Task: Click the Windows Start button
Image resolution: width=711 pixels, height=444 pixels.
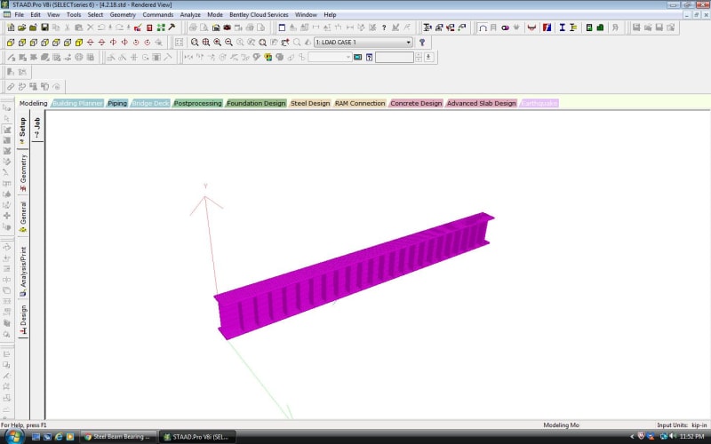Action: point(14,437)
